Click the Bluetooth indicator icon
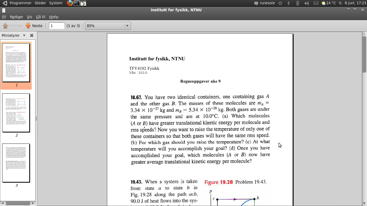 289,3
